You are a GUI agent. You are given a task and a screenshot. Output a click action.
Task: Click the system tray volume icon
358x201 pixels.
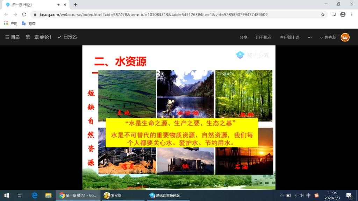[x=302, y=195]
